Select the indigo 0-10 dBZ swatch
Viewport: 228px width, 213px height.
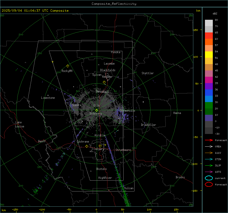point(209,118)
